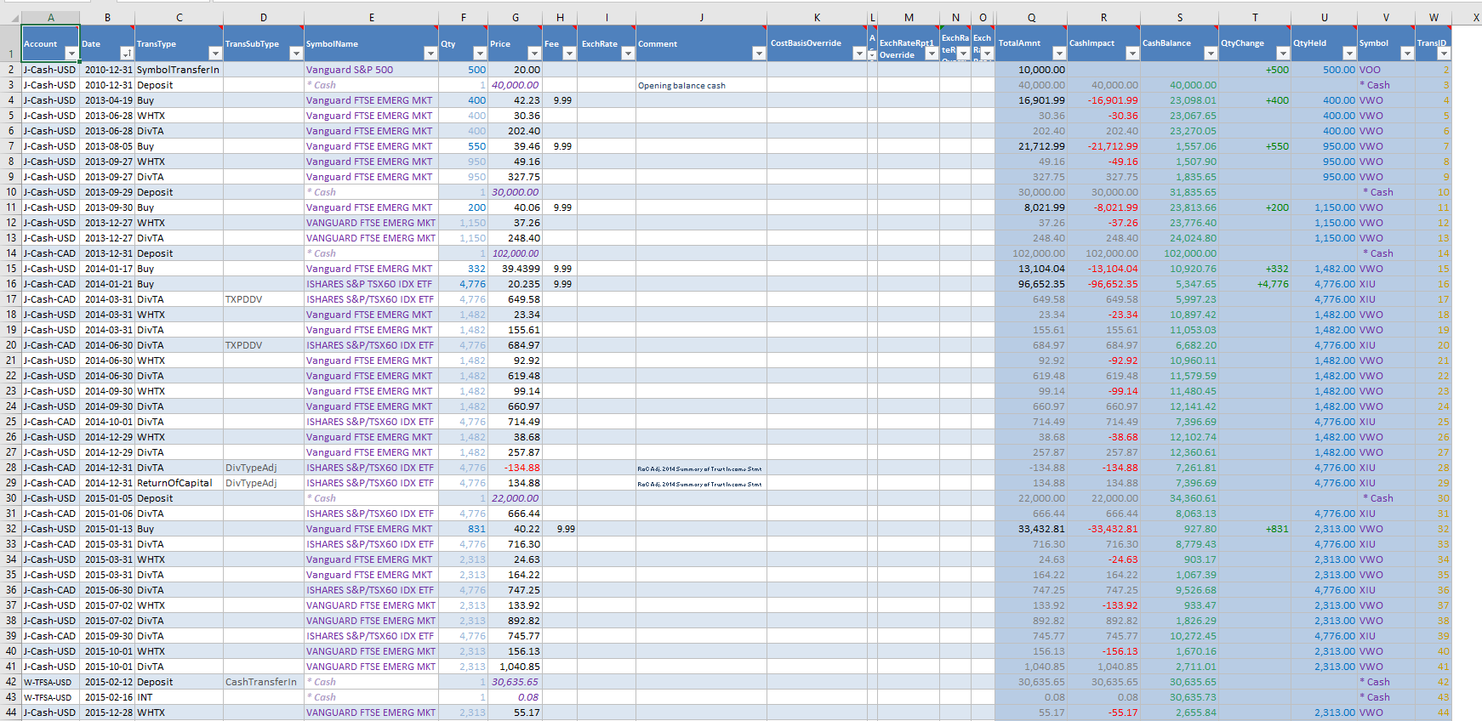
Task: Click the CashTransferIn cell in row 42
Action: point(261,682)
